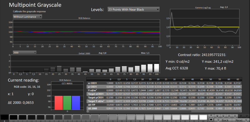The height and width of the screenshot is (122, 250).
Task: Open the DeltaE formula '2000' dropdown
Action: (x=25, y=52)
